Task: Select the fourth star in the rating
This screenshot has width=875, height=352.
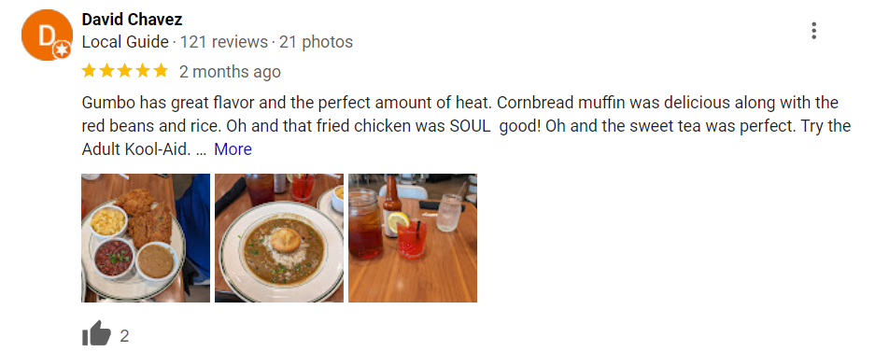Action: (142, 71)
